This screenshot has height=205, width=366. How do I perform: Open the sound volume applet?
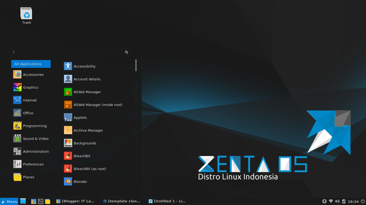[337, 201]
